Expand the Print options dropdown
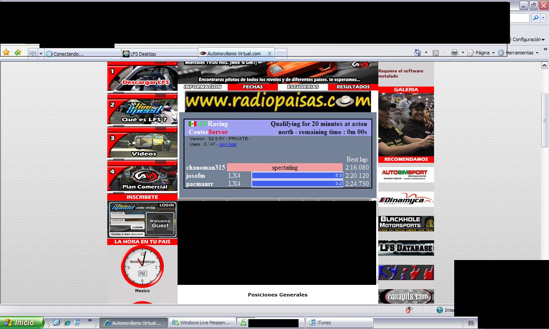This screenshot has width=549, height=329. tap(463, 53)
